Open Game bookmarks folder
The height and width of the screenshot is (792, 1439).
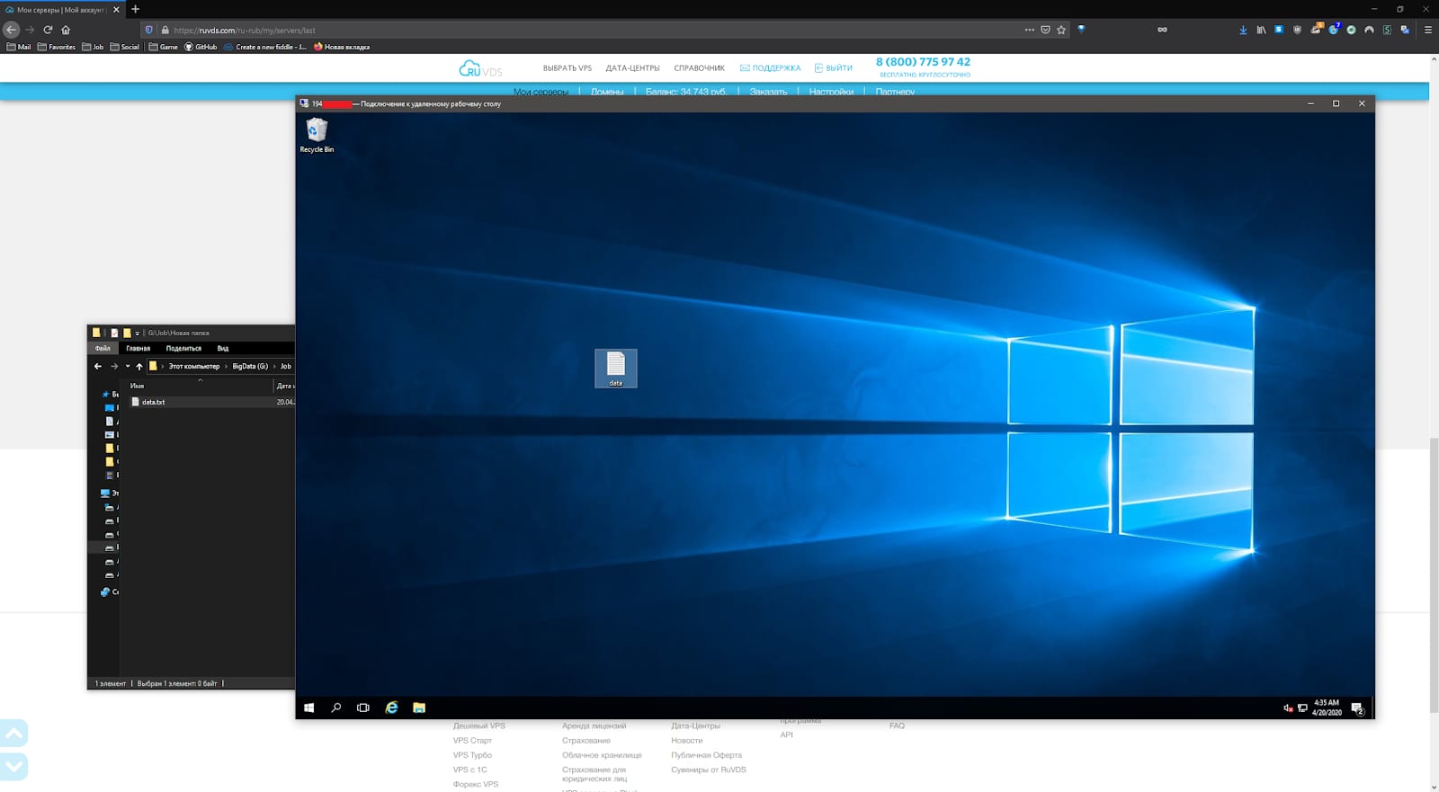pyautogui.click(x=164, y=47)
